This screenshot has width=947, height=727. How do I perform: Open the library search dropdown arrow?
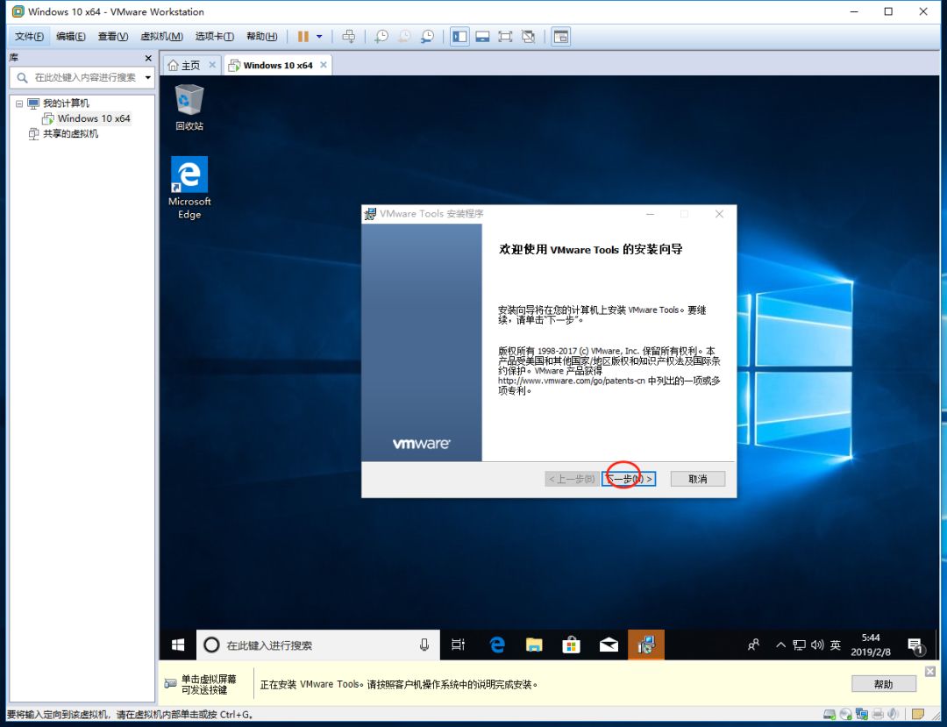pos(148,77)
